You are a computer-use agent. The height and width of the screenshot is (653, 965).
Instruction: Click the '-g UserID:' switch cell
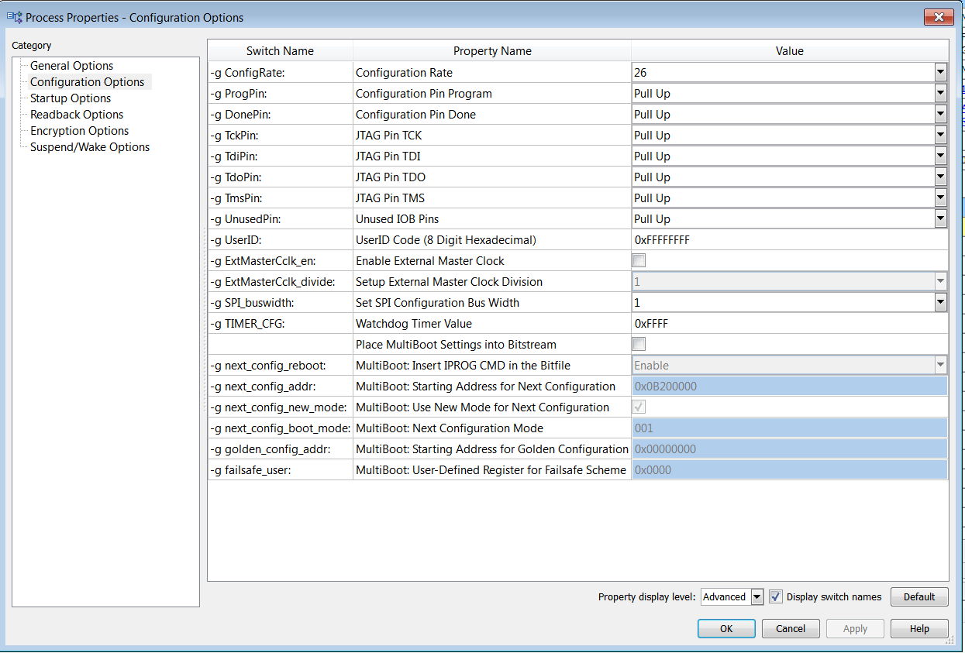coord(280,239)
